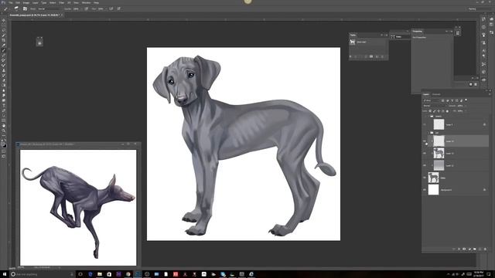Delete layer trash icon in Layers panel

pyautogui.click(x=485, y=249)
